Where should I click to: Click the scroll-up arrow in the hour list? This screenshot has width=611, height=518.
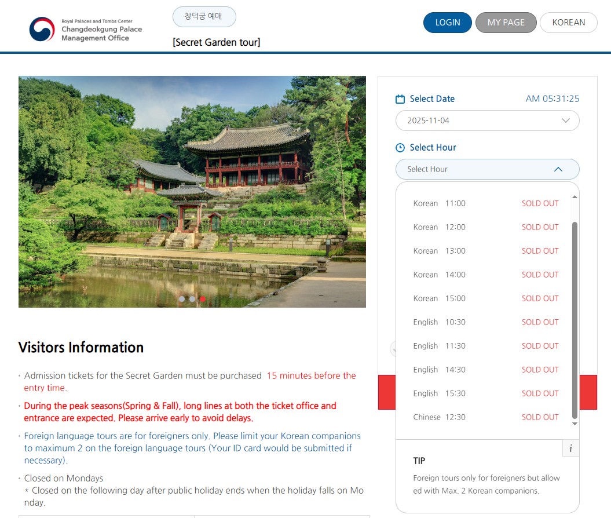[575, 197]
